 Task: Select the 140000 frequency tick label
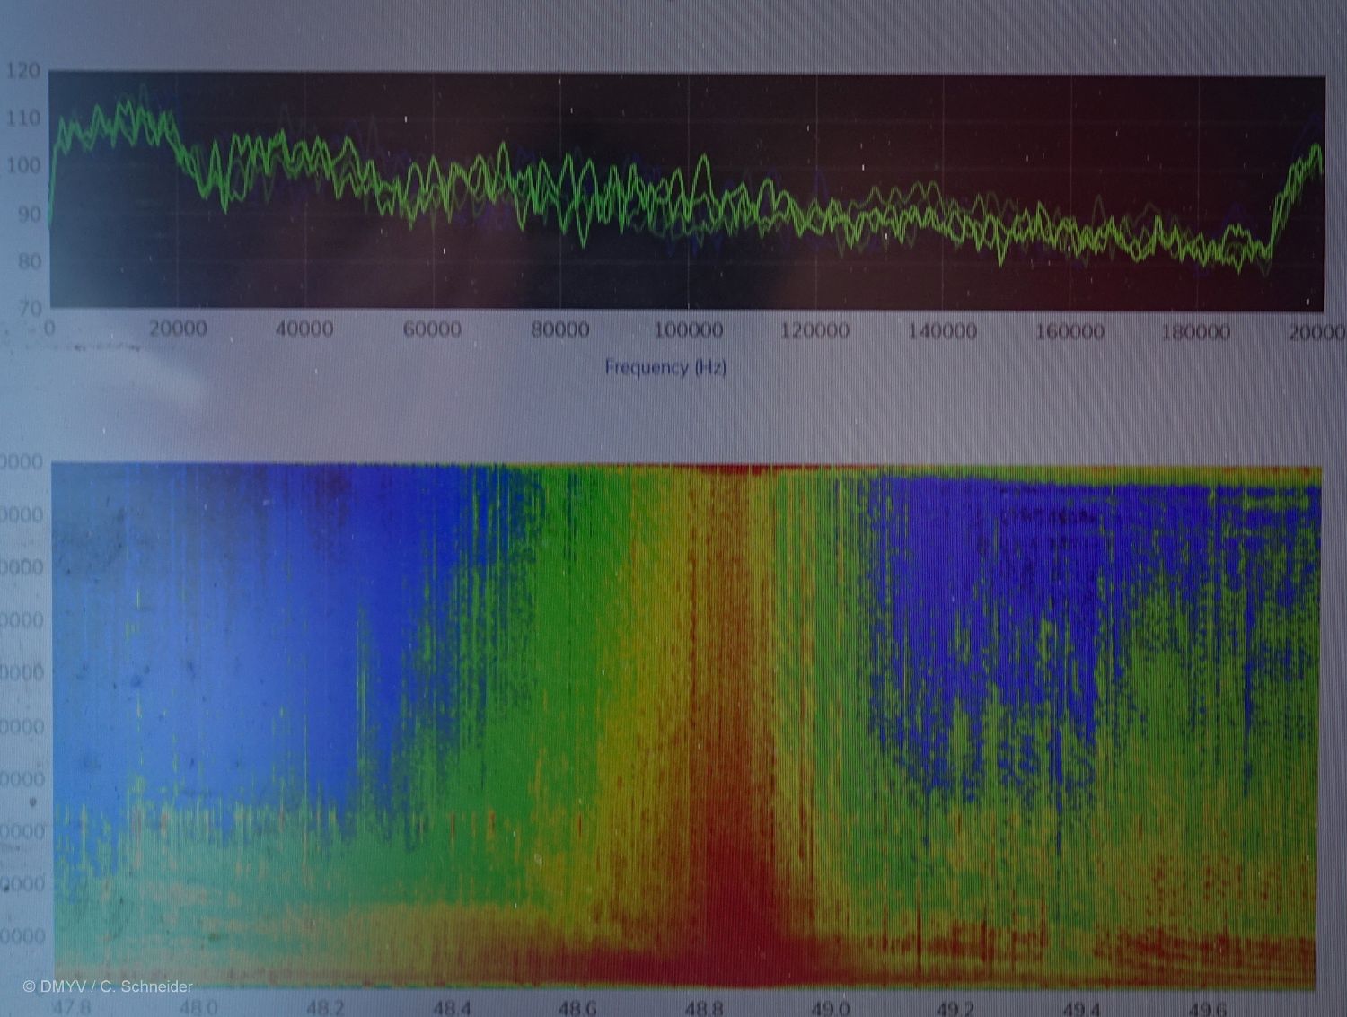[x=942, y=331]
